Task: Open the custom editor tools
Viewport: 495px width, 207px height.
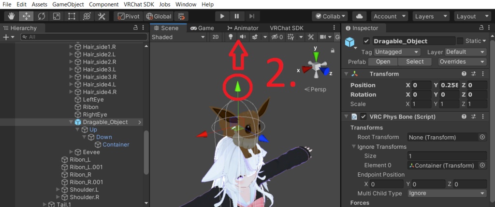Action: point(102,16)
